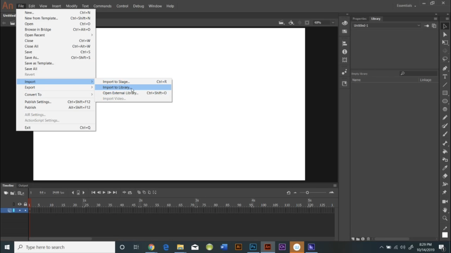Select the Rectangle tool

point(445,93)
